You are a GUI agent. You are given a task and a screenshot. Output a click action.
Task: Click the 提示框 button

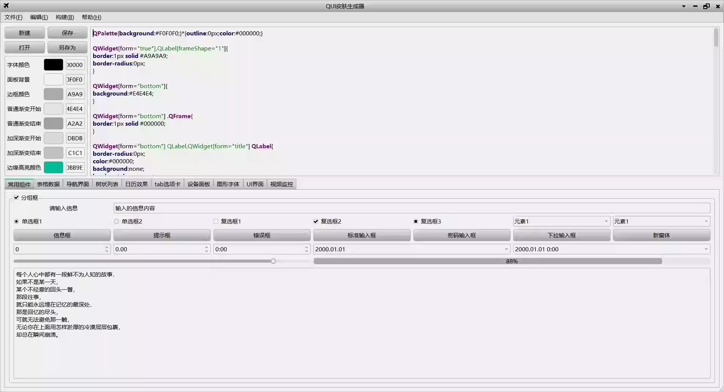(162, 235)
